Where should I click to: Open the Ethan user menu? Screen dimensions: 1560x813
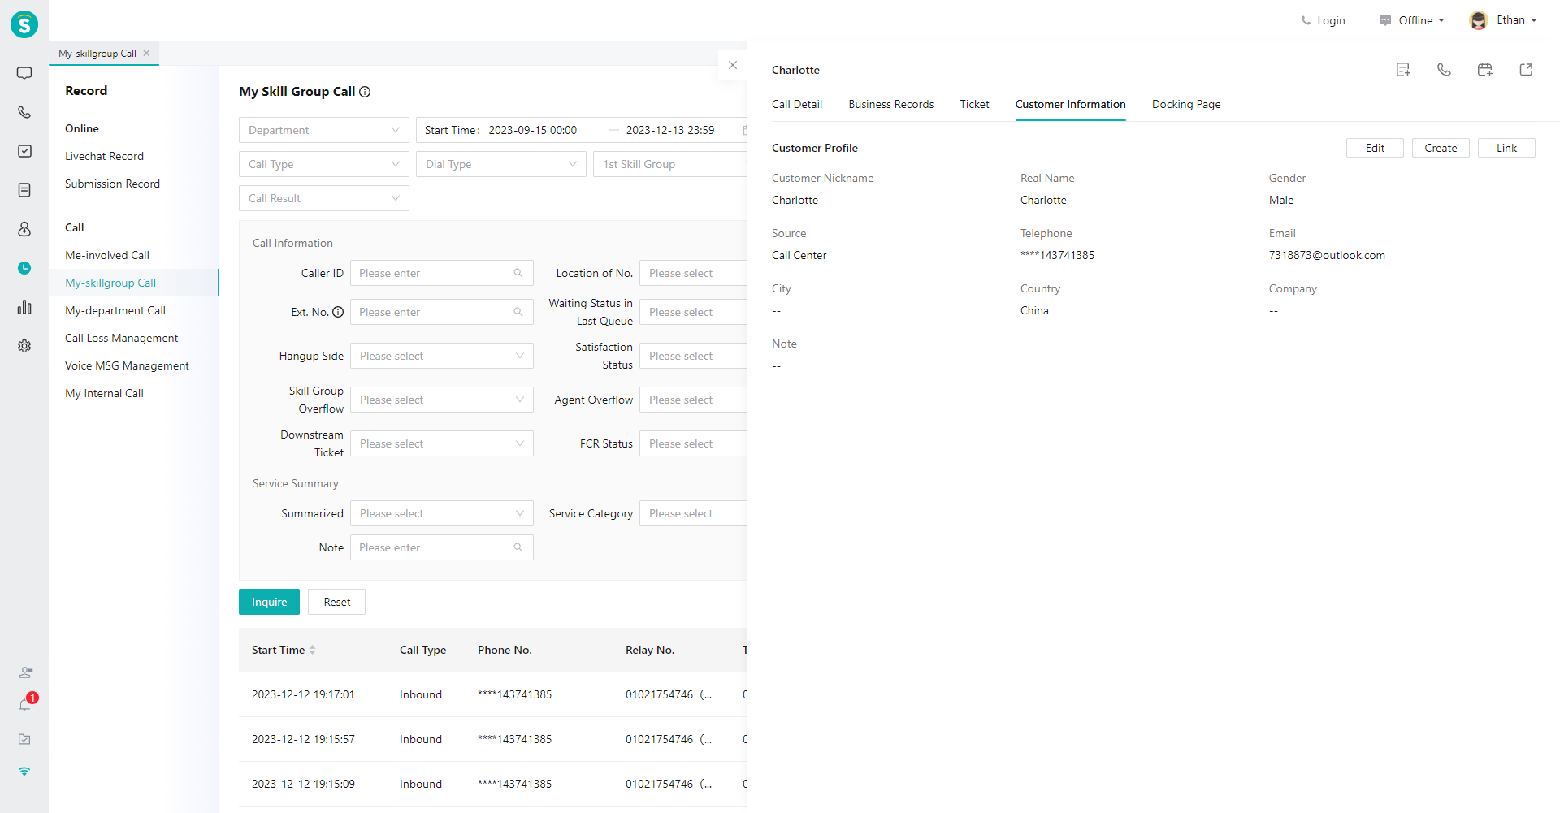coord(1516,20)
